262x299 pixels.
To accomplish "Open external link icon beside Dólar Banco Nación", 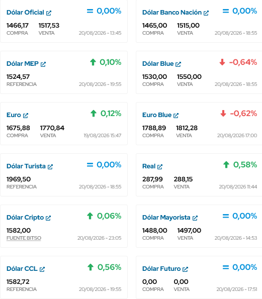I will (x=206, y=13).
